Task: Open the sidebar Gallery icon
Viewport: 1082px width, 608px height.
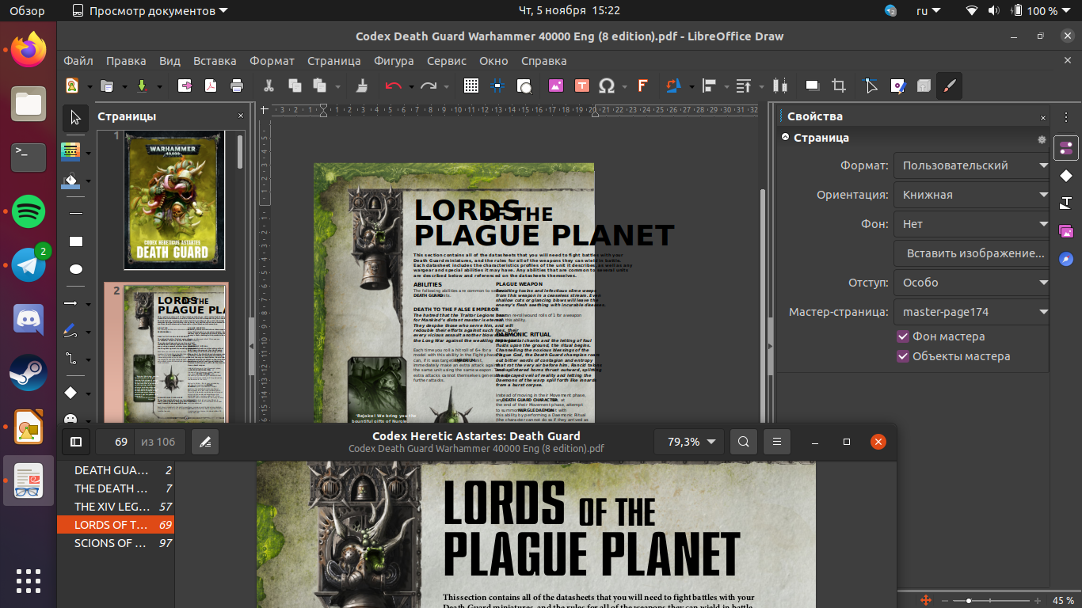Action: (x=1066, y=230)
